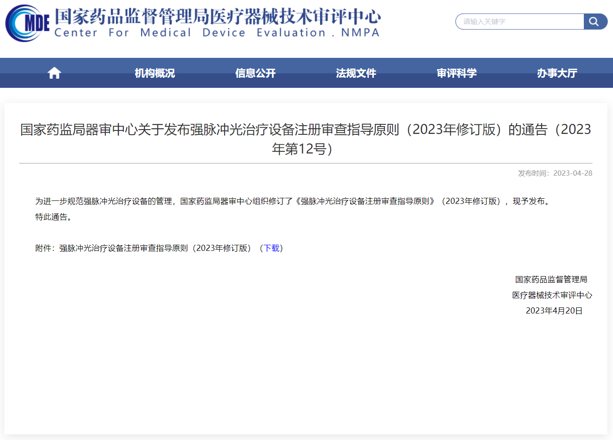The width and height of the screenshot is (613, 440).
Task: Click the 国家药品监督管理局 signature line
Action: click(551, 280)
